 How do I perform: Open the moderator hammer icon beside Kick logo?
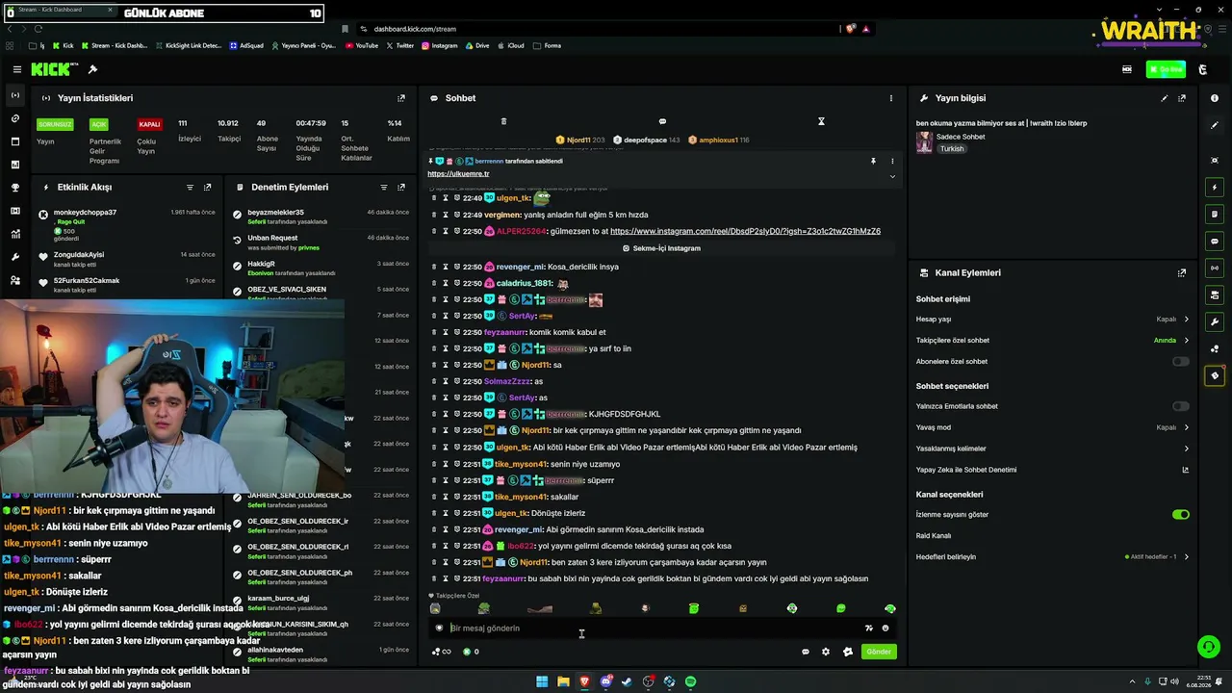[x=92, y=69]
